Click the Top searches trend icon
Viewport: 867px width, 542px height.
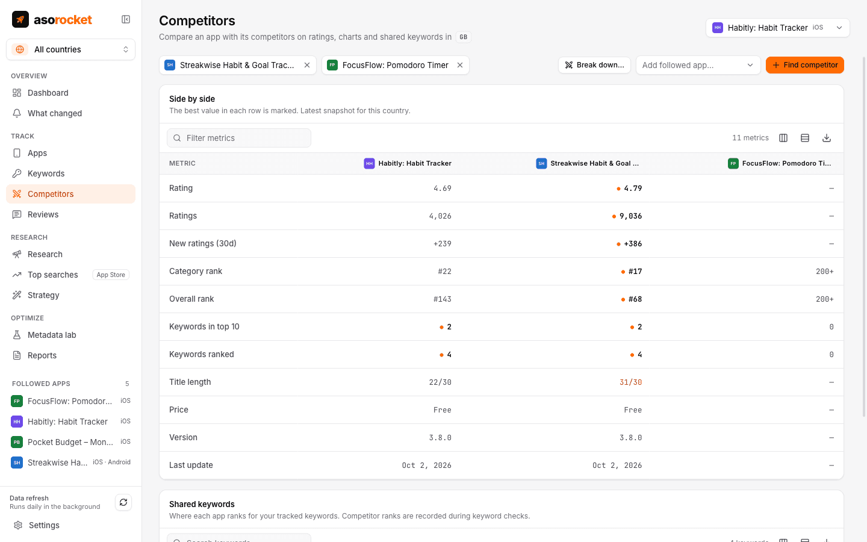(17, 275)
